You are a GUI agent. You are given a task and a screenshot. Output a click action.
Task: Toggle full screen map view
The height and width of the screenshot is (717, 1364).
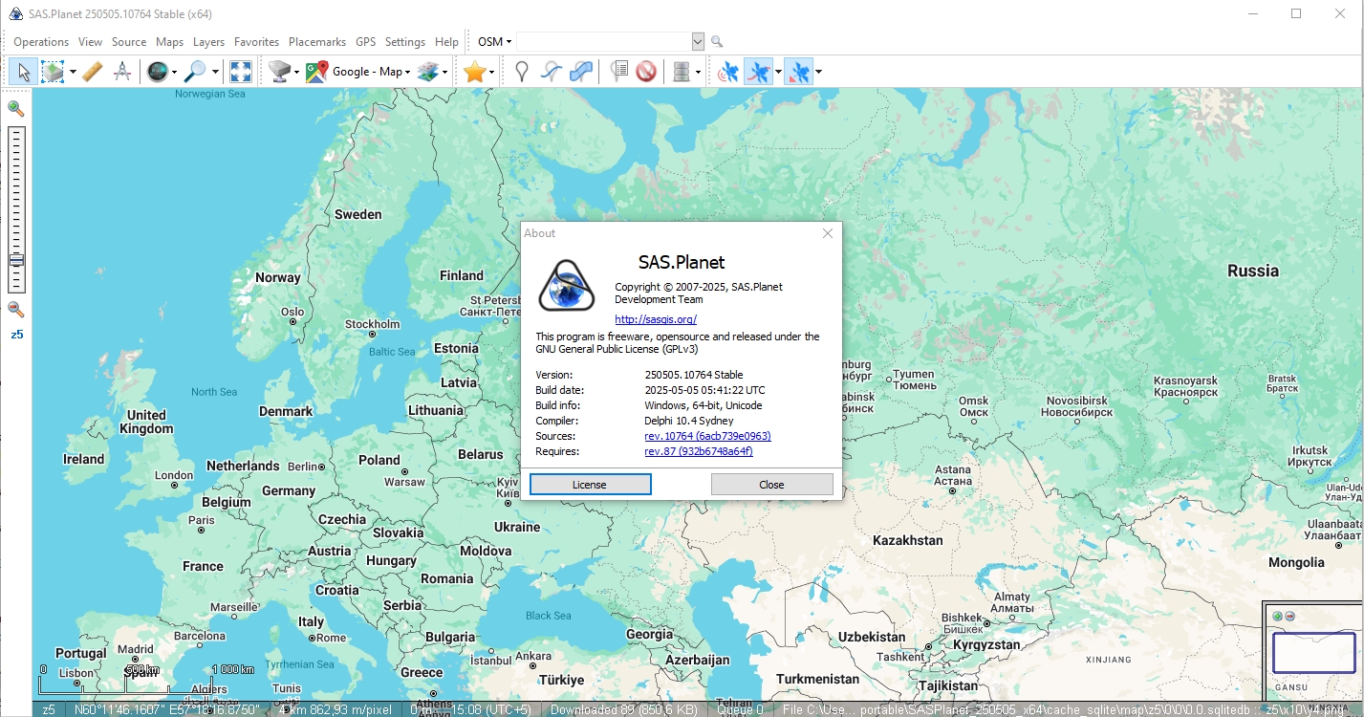(x=240, y=72)
